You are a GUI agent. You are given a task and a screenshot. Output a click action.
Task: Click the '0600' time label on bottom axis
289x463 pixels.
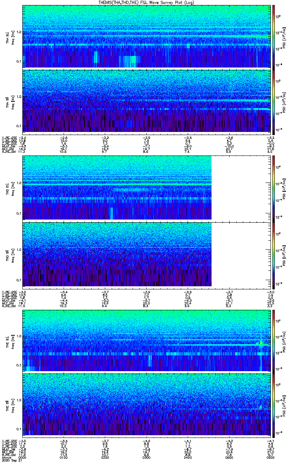click(x=270, y=458)
